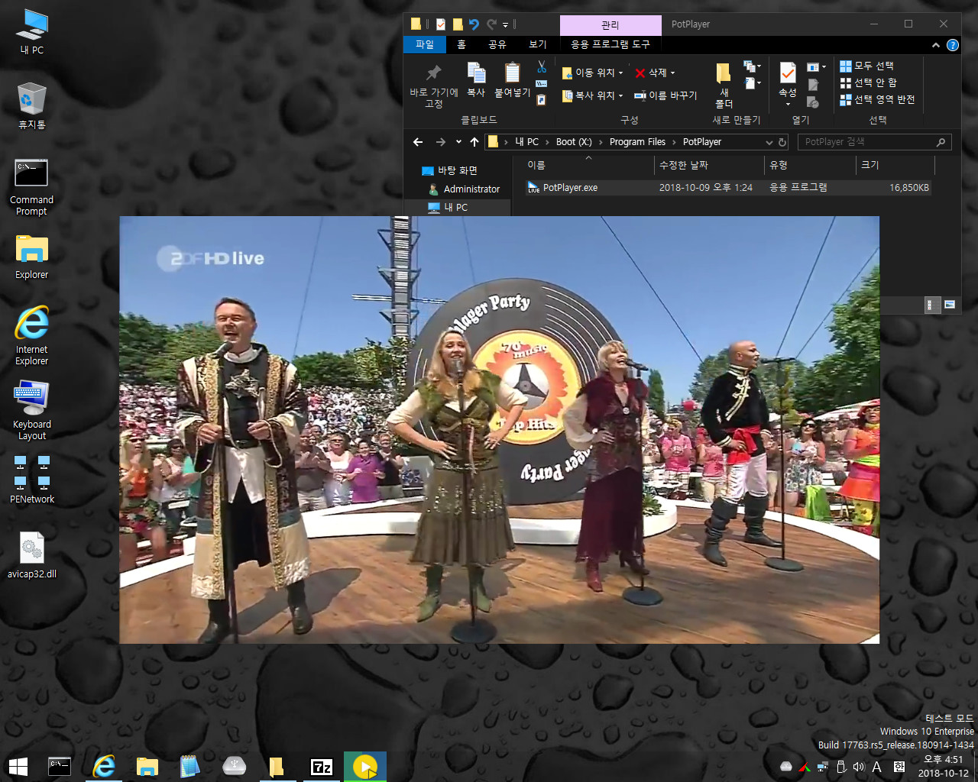978x782 pixels.
Task: Click the Forward arrow in Explorer
Action: tap(440, 142)
